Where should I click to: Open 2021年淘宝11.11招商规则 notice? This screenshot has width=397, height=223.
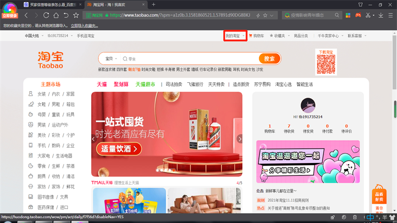tap(288, 200)
